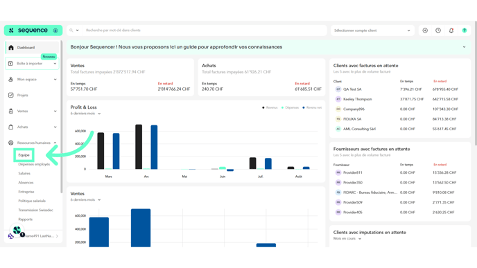
Task: Open Salaires submenu item
Action: [24, 173]
